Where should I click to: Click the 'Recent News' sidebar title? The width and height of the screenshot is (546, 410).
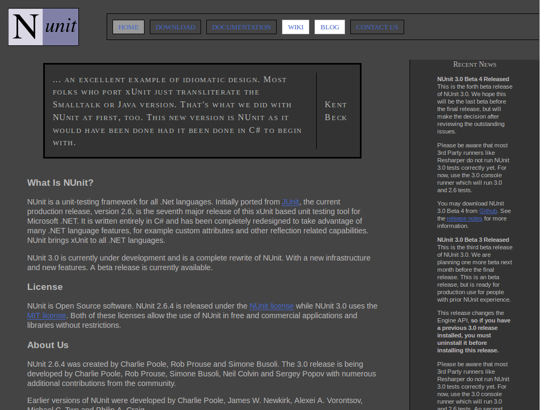point(475,65)
